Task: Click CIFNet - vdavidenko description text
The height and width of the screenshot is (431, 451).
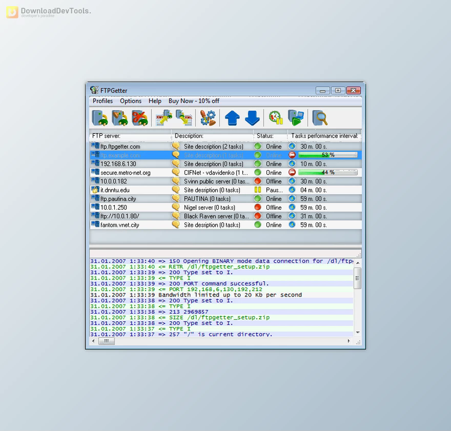Action: click(216, 173)
